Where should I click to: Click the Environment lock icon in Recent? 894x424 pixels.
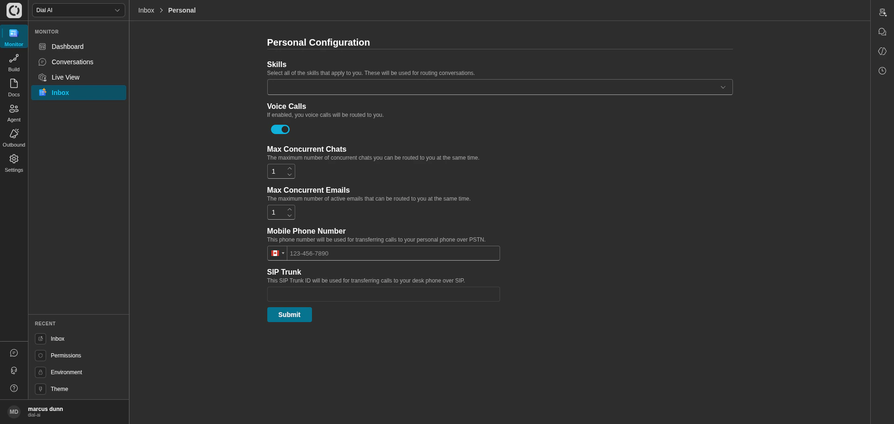pyautogui.click(x=41, y=372)
